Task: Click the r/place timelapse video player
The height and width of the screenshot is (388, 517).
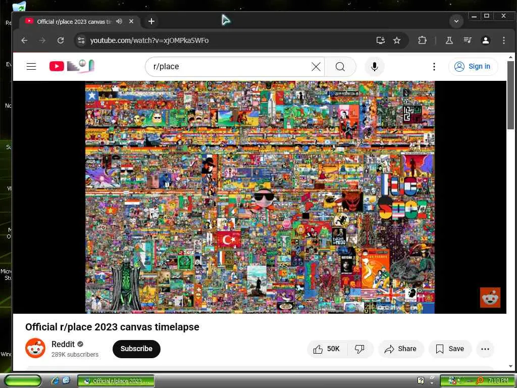Action: [260, 197]
